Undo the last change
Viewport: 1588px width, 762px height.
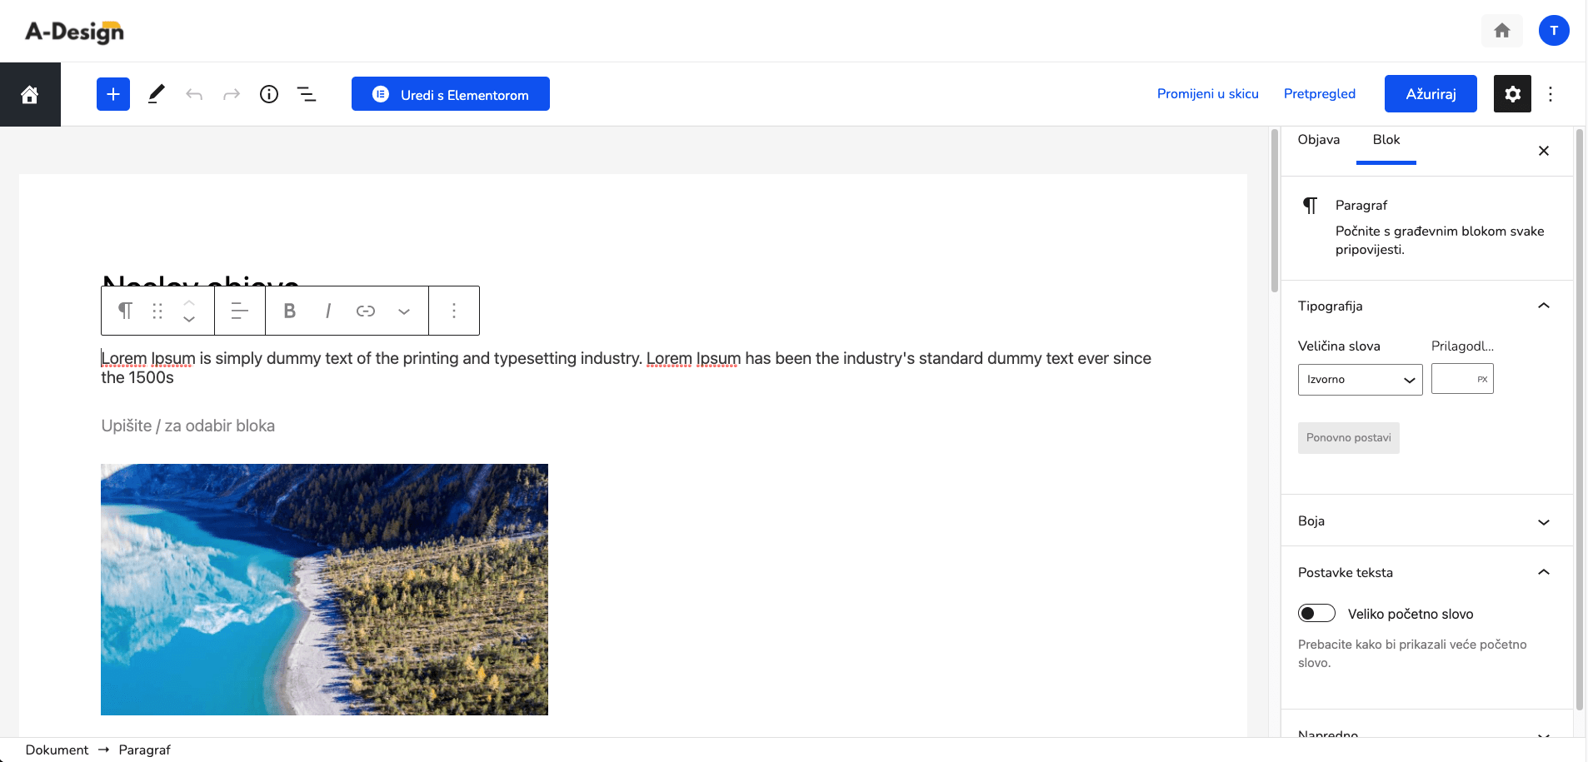coord(194,94)
